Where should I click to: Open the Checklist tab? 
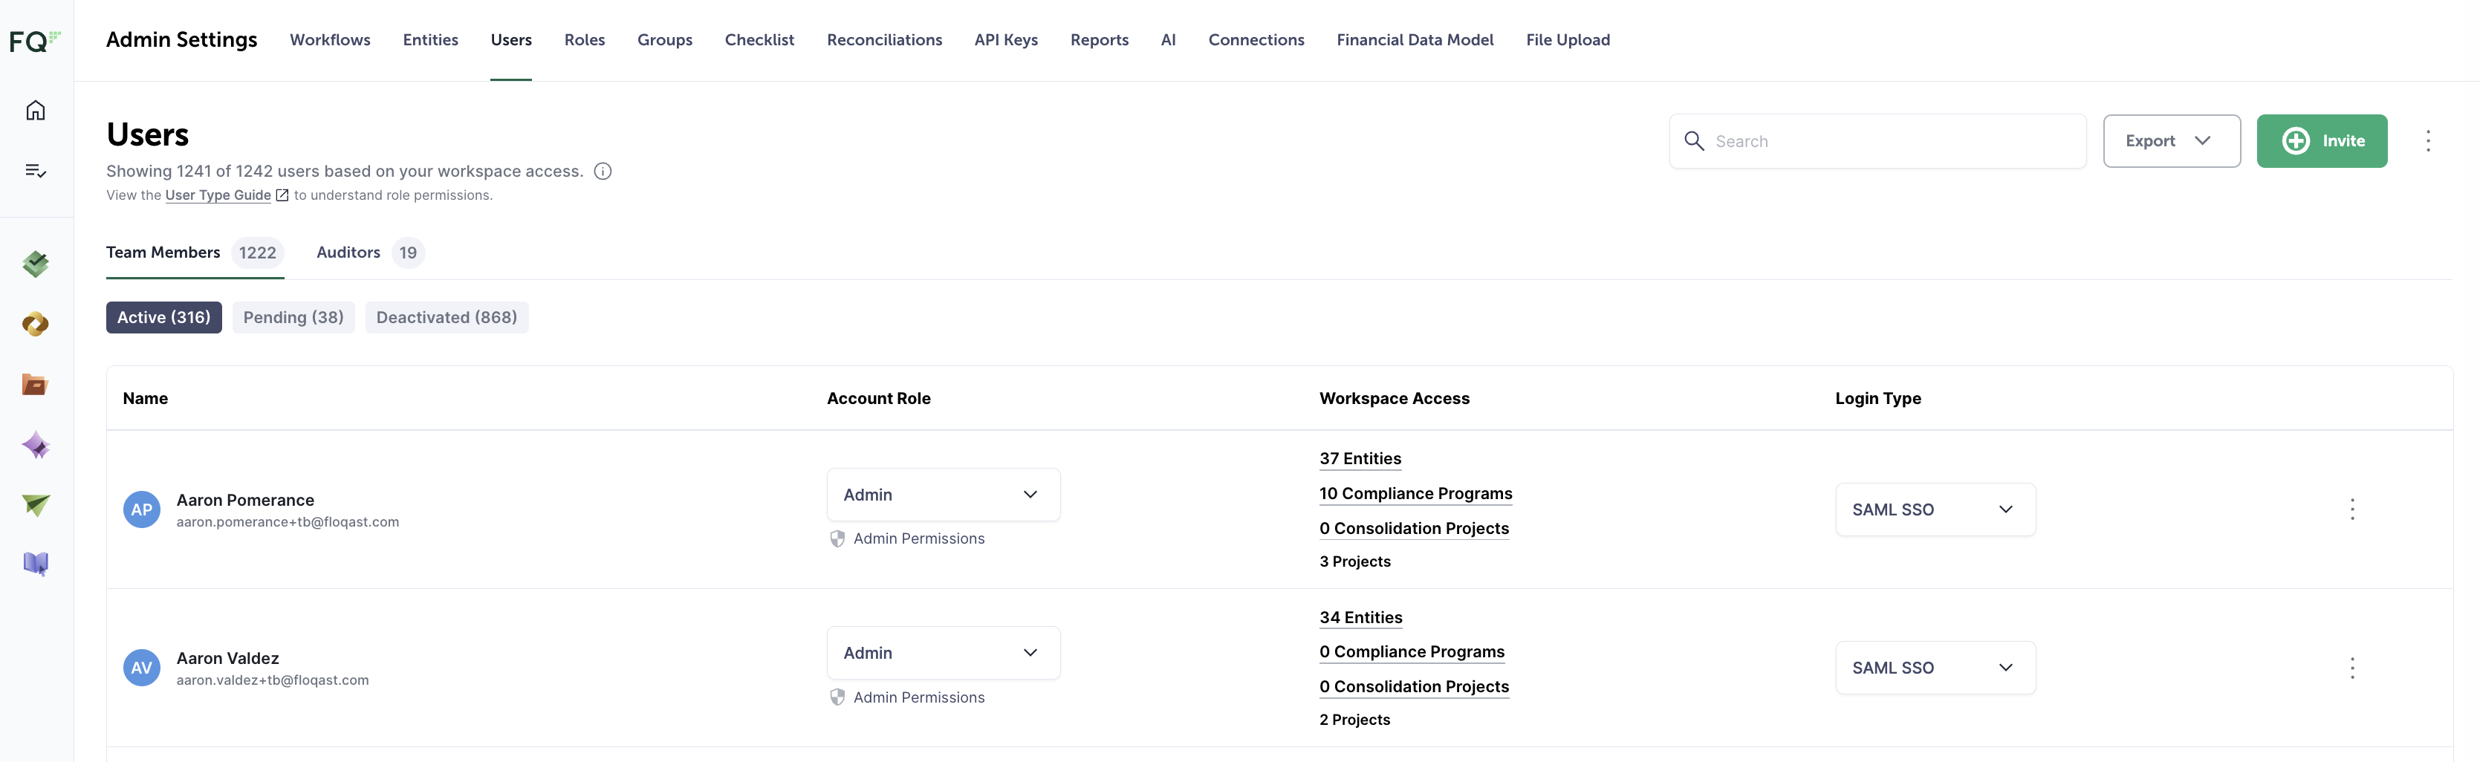click(759, 40)
